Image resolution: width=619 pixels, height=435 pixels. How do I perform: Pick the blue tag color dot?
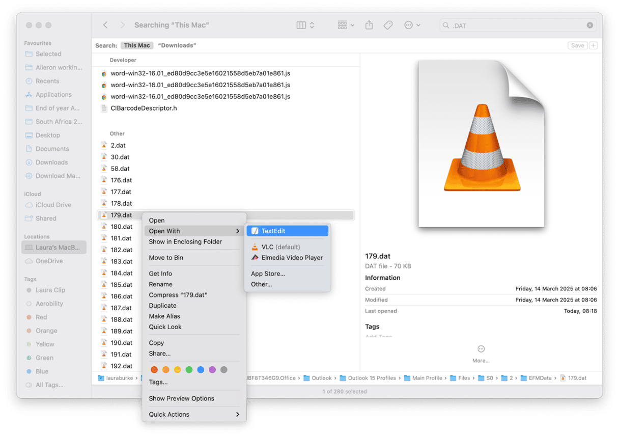(201, 370)
